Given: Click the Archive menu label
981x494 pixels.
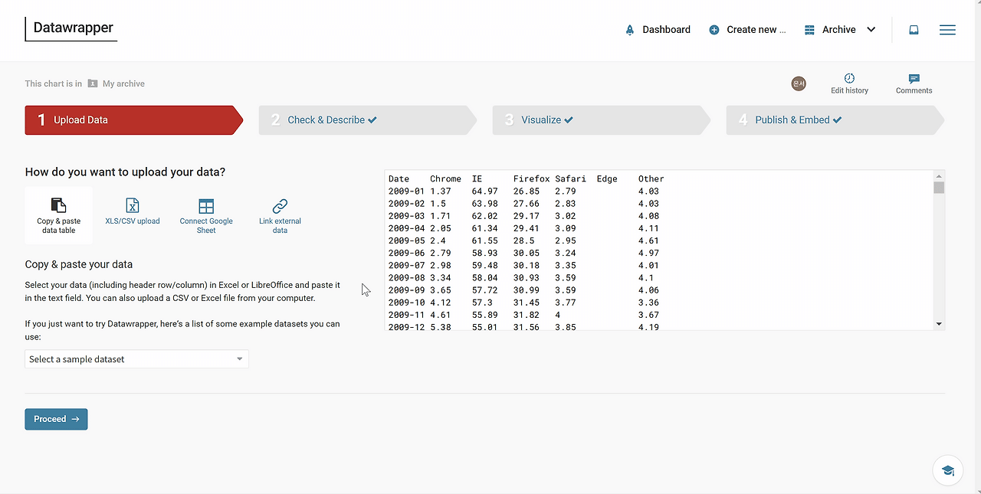Looking at the screenshot, I should coord(838,30).
